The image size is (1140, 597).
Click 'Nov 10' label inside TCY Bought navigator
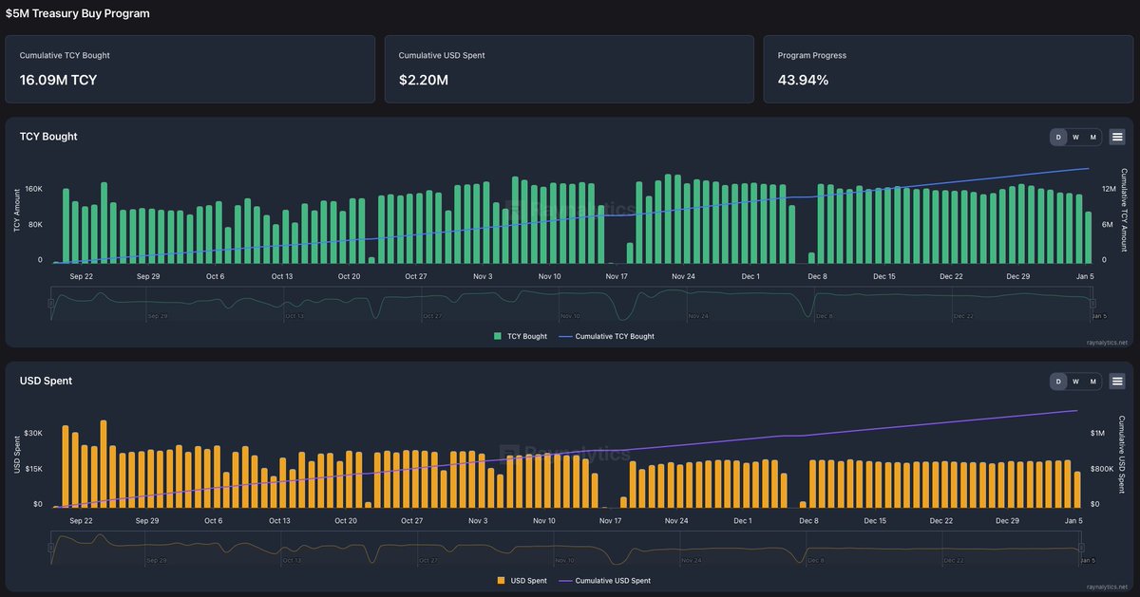569,316
